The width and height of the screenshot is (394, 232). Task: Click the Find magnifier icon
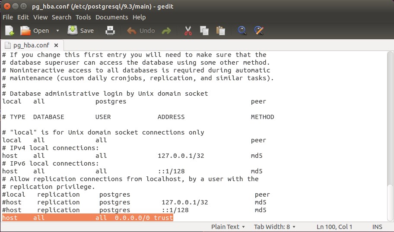click(242, 31)
